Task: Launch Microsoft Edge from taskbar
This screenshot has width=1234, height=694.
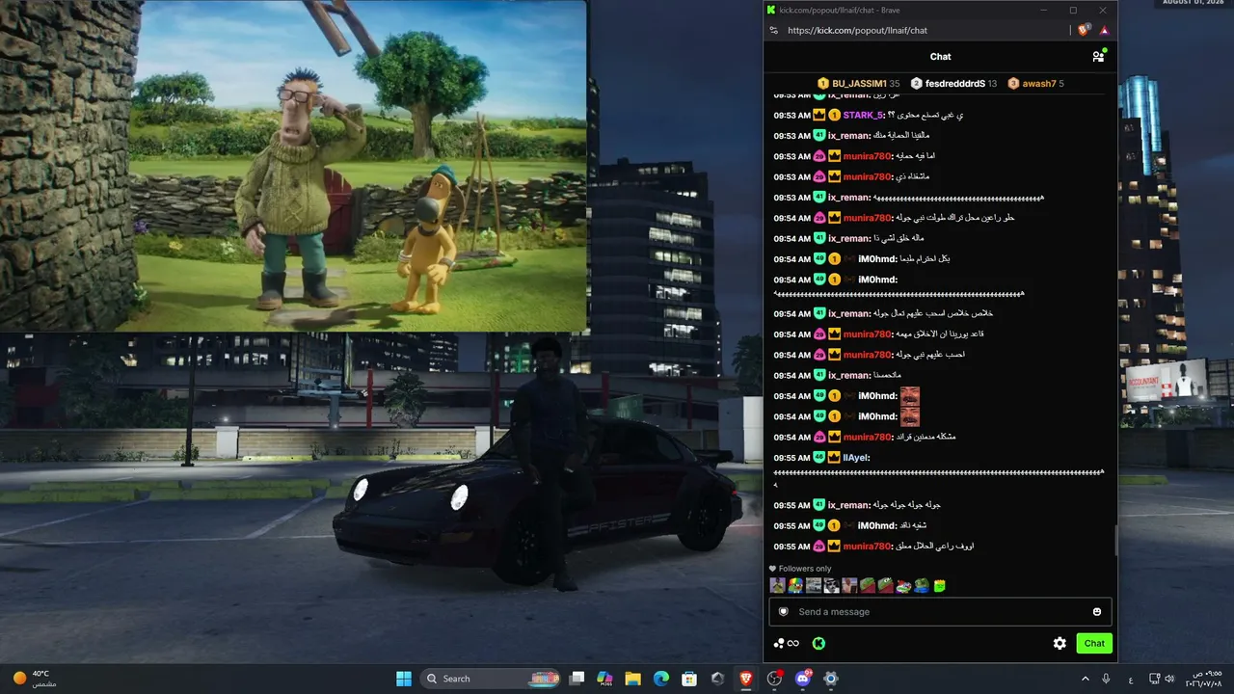Action: [x=661, y=679]
